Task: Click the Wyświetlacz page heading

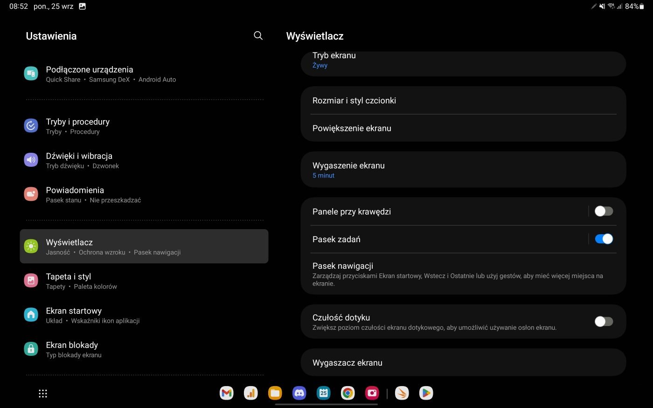Action: tap(315, 36)
